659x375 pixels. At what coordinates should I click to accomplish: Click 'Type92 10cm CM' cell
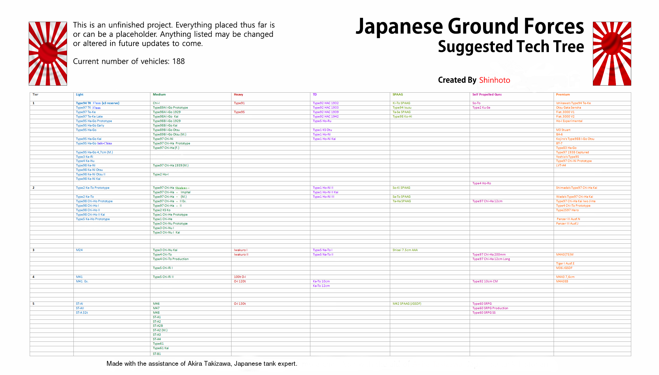[x=485, y=281]
